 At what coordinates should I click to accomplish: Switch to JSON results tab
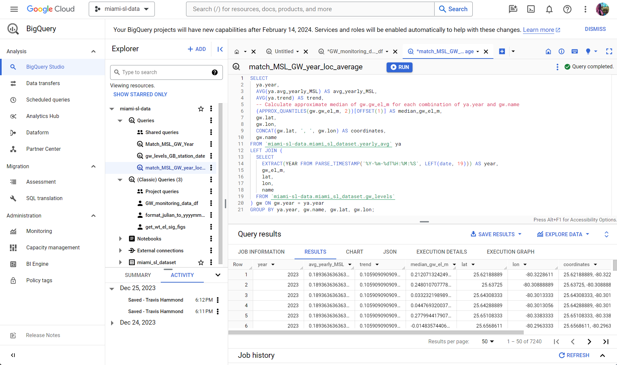[x=390, y=252]
